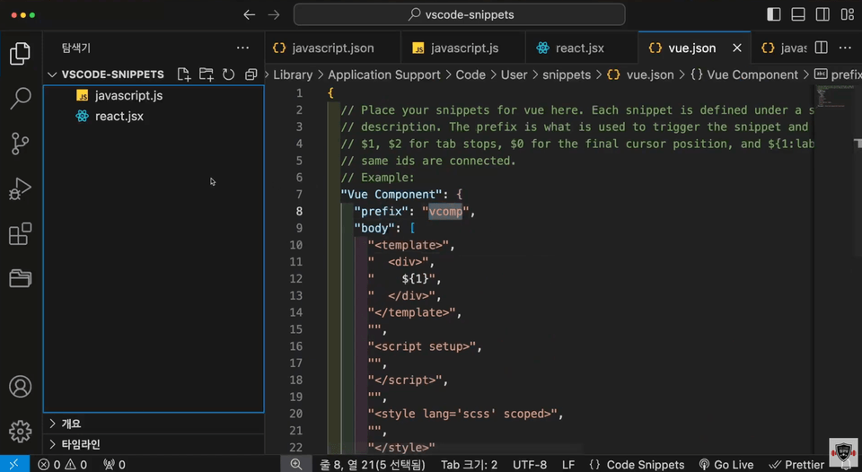Switch to the javascript.json tab

332,48
